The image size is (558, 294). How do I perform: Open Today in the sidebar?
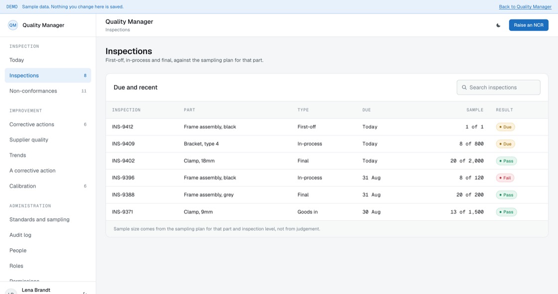point(48,60)
